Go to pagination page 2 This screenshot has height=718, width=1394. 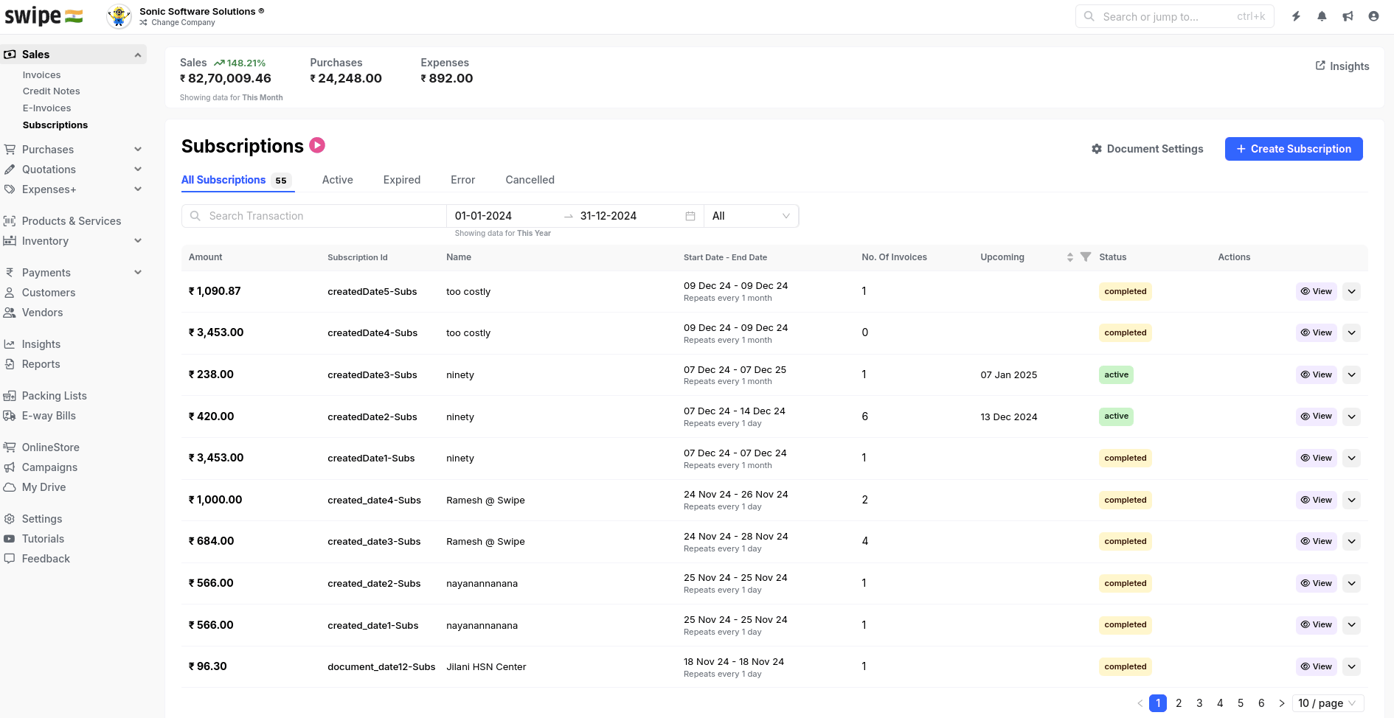[x=1179, y=703]
